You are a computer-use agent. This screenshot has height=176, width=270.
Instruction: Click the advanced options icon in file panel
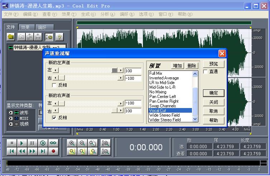point(49,37)
